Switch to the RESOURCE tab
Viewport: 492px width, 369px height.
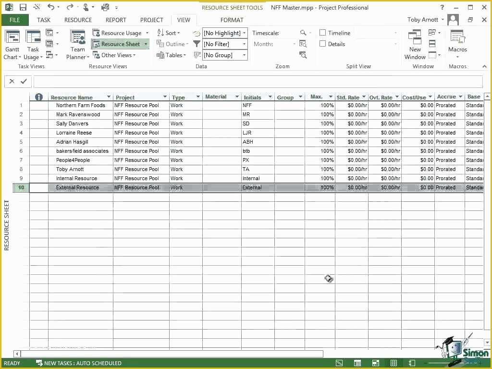pos(78,20)
